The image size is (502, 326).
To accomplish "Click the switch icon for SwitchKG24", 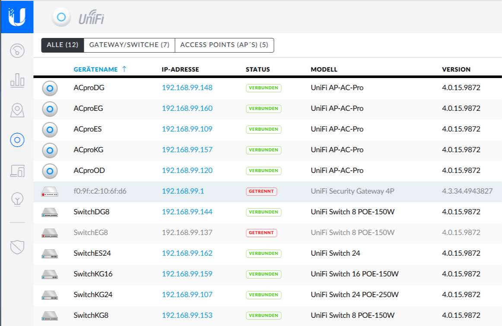I will pos(50,295).
